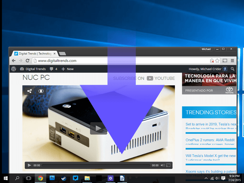Open the Digital Trends admin bar menu
Screen dimensions: 244x183
[x=33, y=69]
